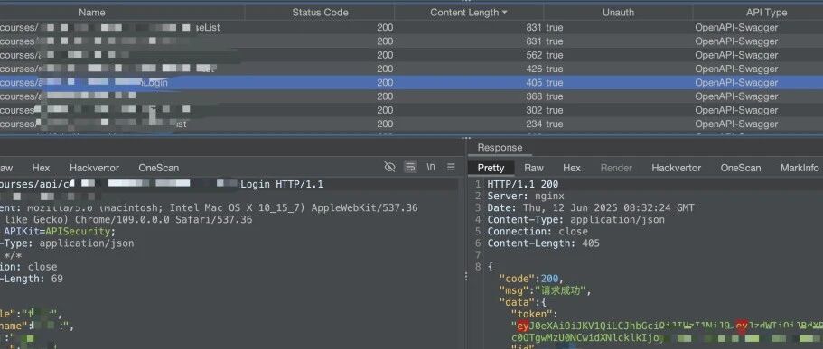Open request editor hamburger options menu
Screen dimensions: 823x349
coord(451,167)
